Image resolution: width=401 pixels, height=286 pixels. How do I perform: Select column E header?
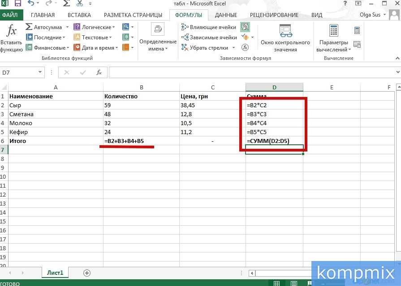pos(332,88)
